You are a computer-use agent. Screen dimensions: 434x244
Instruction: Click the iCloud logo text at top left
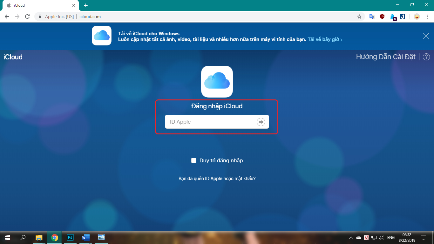click(13, 57)
